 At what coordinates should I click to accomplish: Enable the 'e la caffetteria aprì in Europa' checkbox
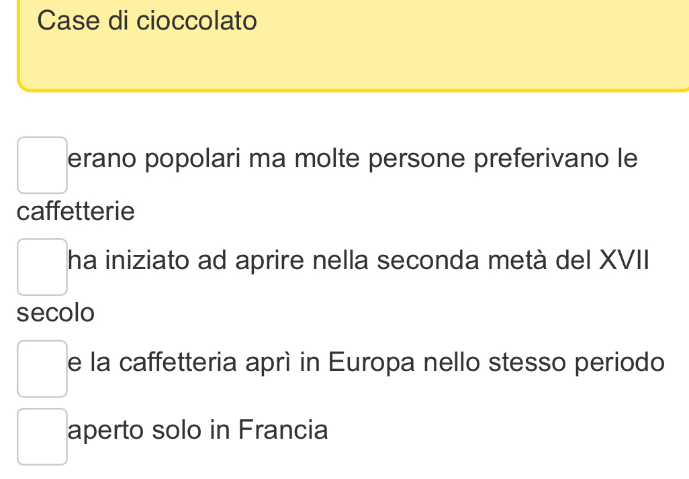tap(42, 368)
